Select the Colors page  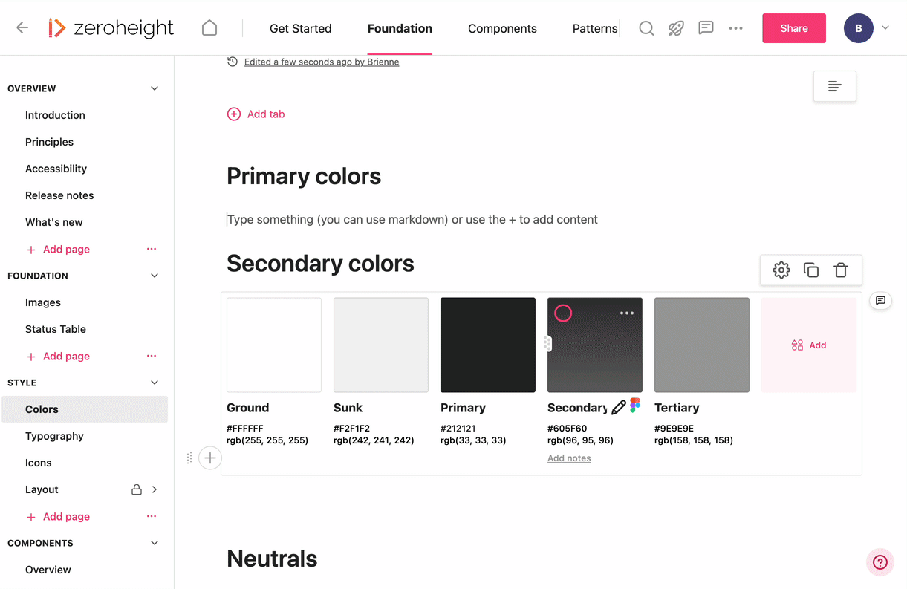point(85,409)
